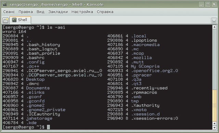Image resolution: width=219 pixels, height=133 pixels.
Task: Click the orange scrollbar thumb
Action: click(x=214, y=105)
